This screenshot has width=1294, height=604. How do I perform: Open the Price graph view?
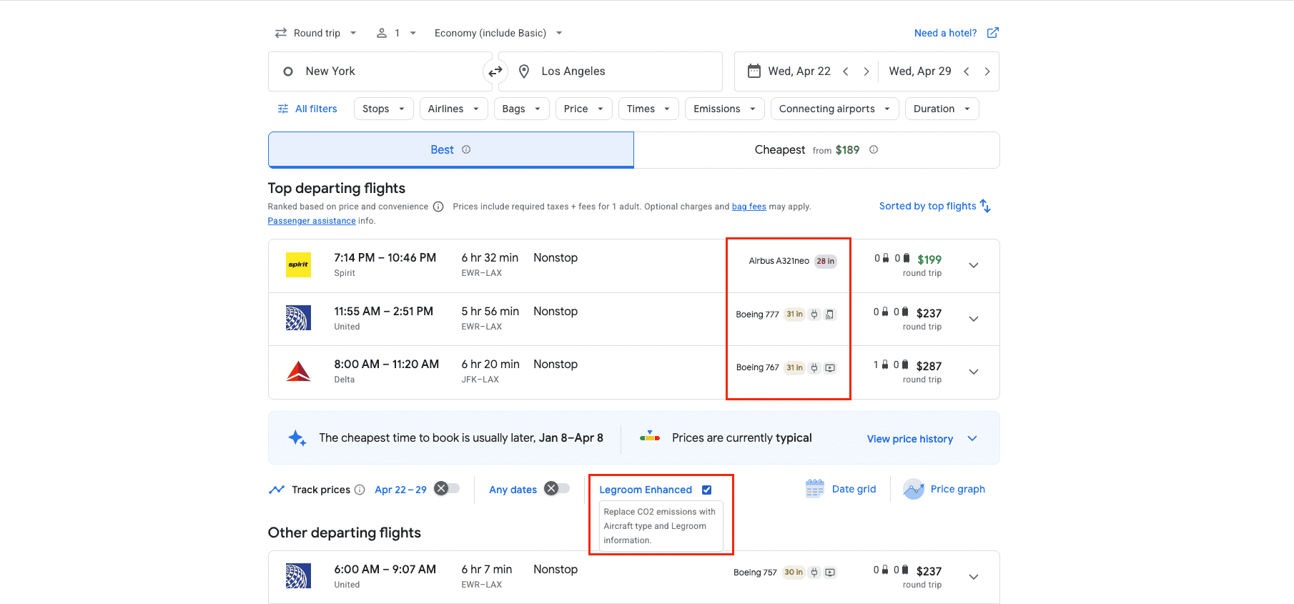click(x=944, y=489)
